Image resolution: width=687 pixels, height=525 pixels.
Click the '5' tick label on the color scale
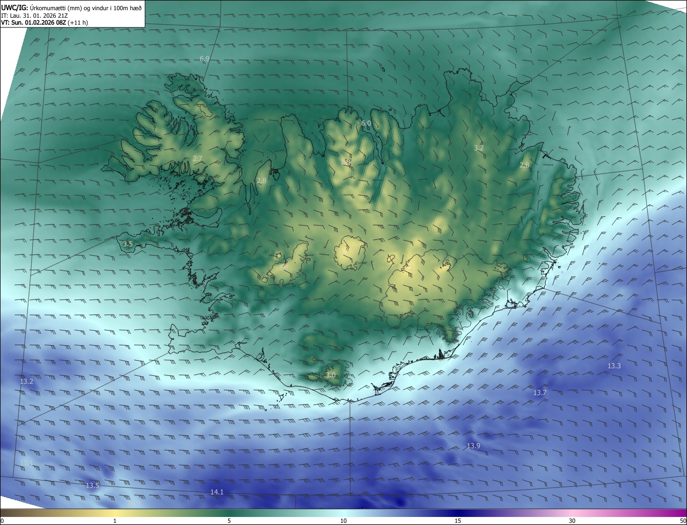(x=229, y=521)
